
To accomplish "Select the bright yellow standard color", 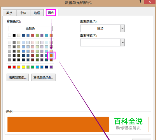I will tap(23, 67).
